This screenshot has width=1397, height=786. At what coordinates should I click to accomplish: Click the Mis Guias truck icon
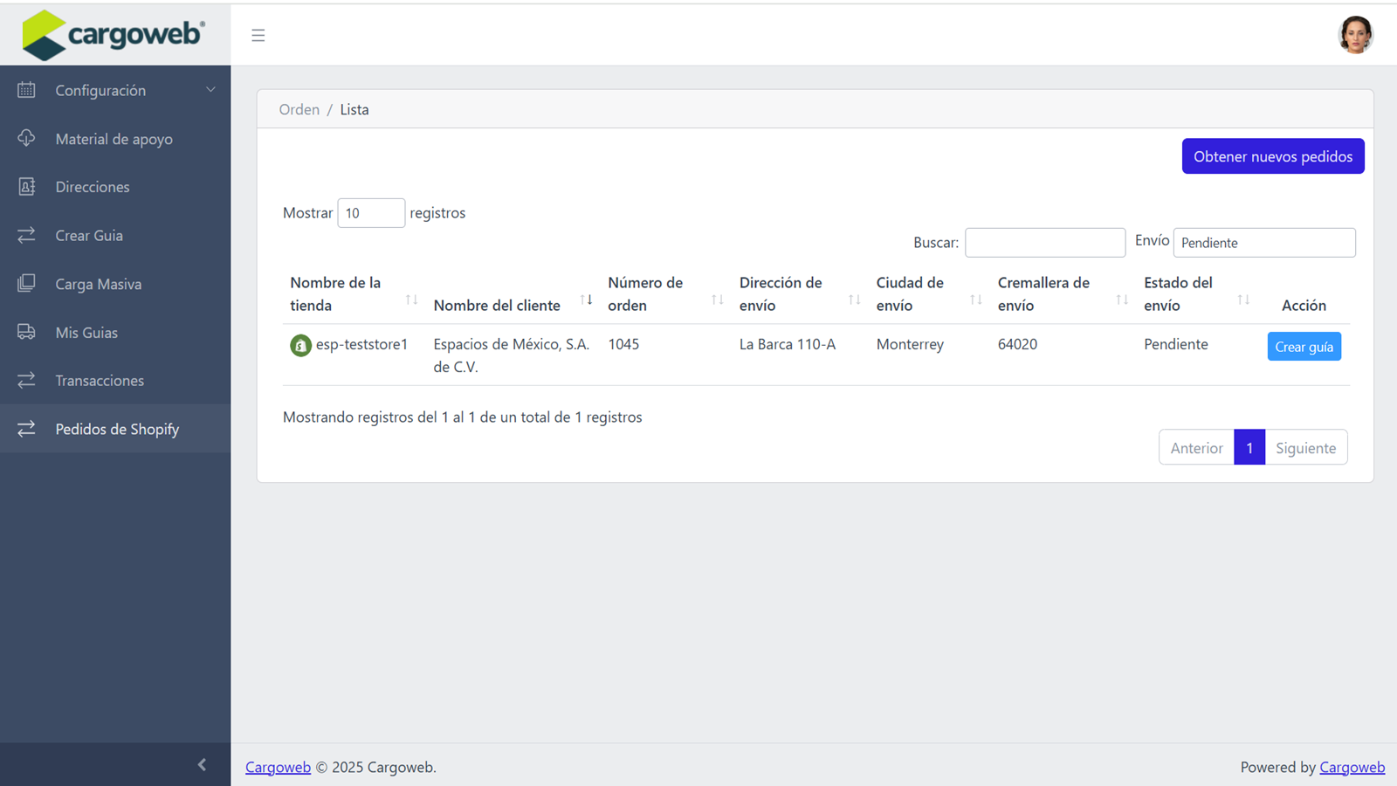tap(26, 332)
